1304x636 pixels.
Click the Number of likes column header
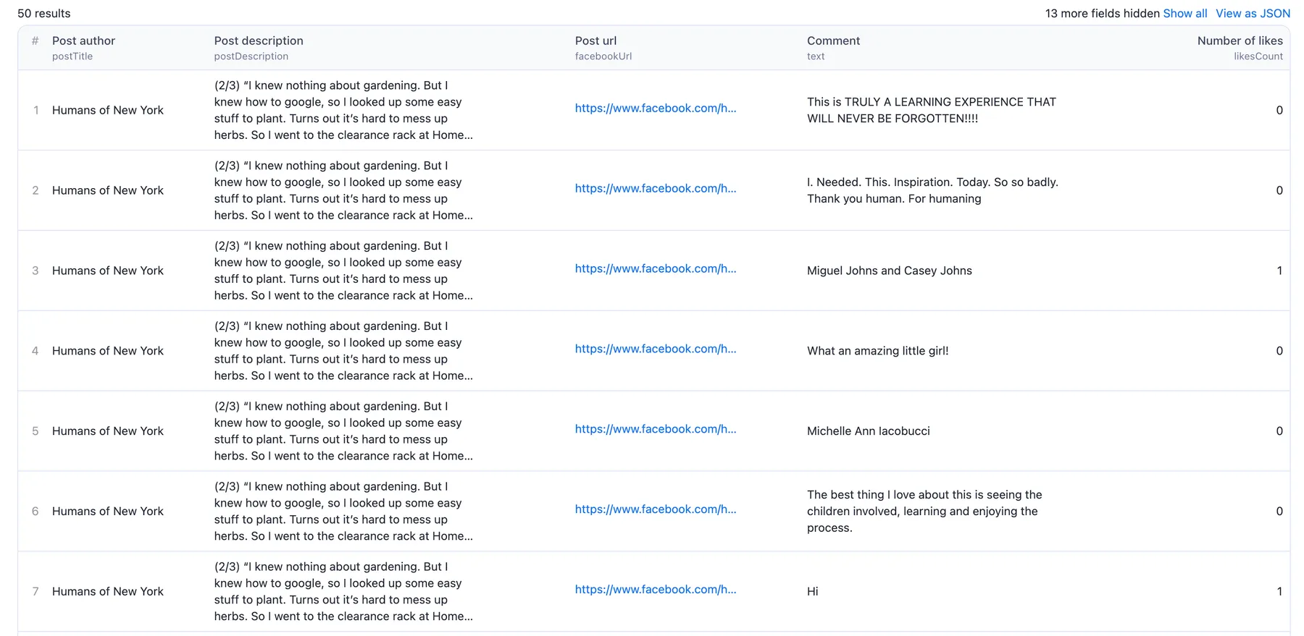click(1240, 41)
